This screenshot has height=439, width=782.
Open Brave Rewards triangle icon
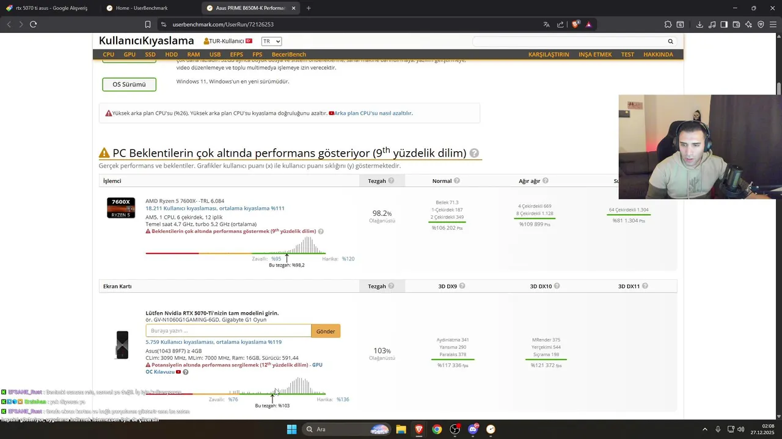588,24
